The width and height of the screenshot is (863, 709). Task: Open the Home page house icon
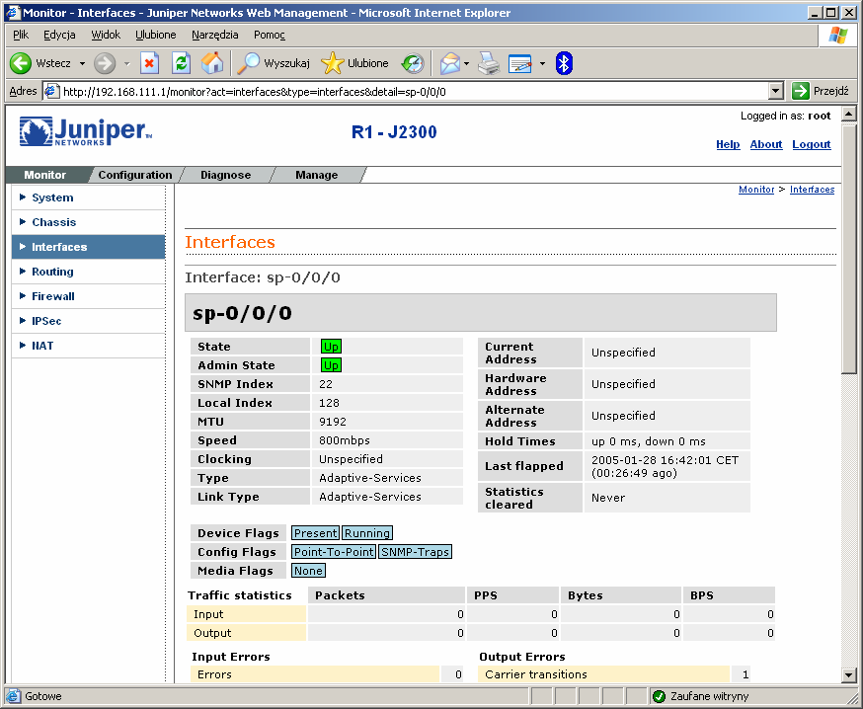212,63
